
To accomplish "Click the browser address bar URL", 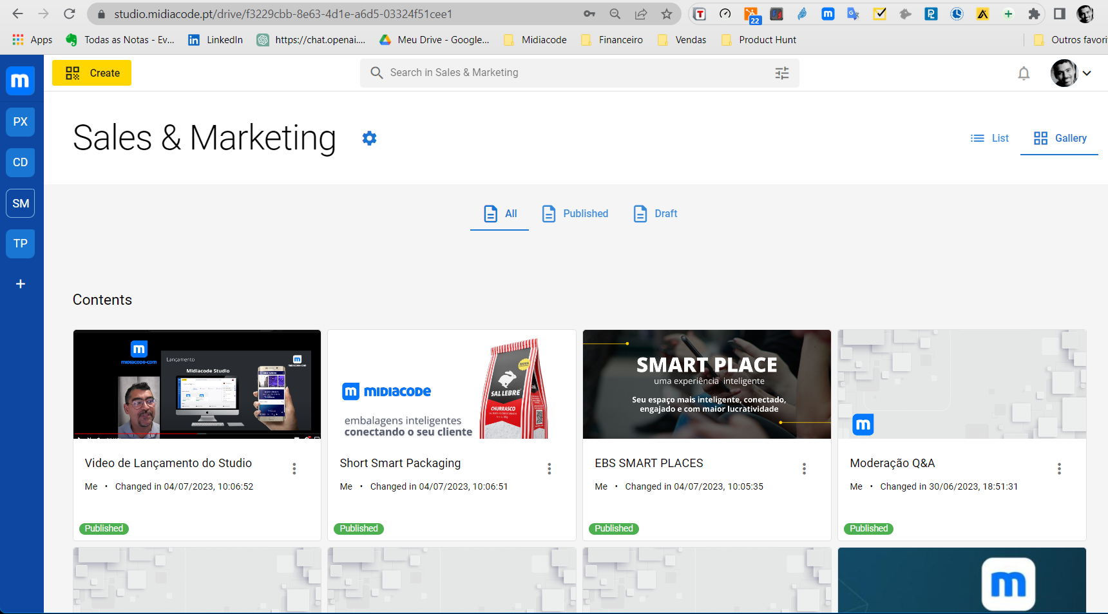I will point(283,14).
